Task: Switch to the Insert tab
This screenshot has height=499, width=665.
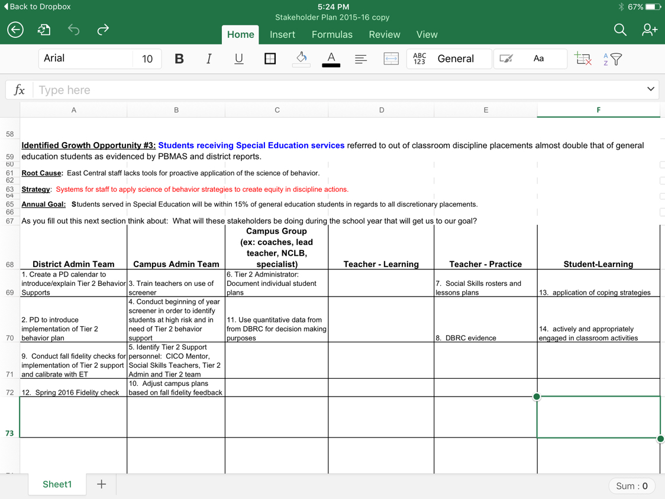Action: coord(282,34)
